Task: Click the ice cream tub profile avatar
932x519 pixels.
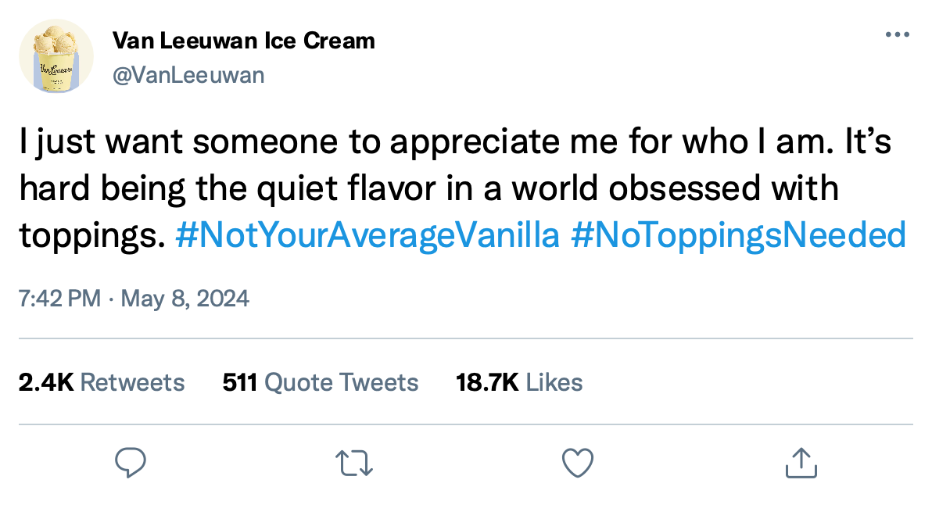Action: click(x=56, y=56)
